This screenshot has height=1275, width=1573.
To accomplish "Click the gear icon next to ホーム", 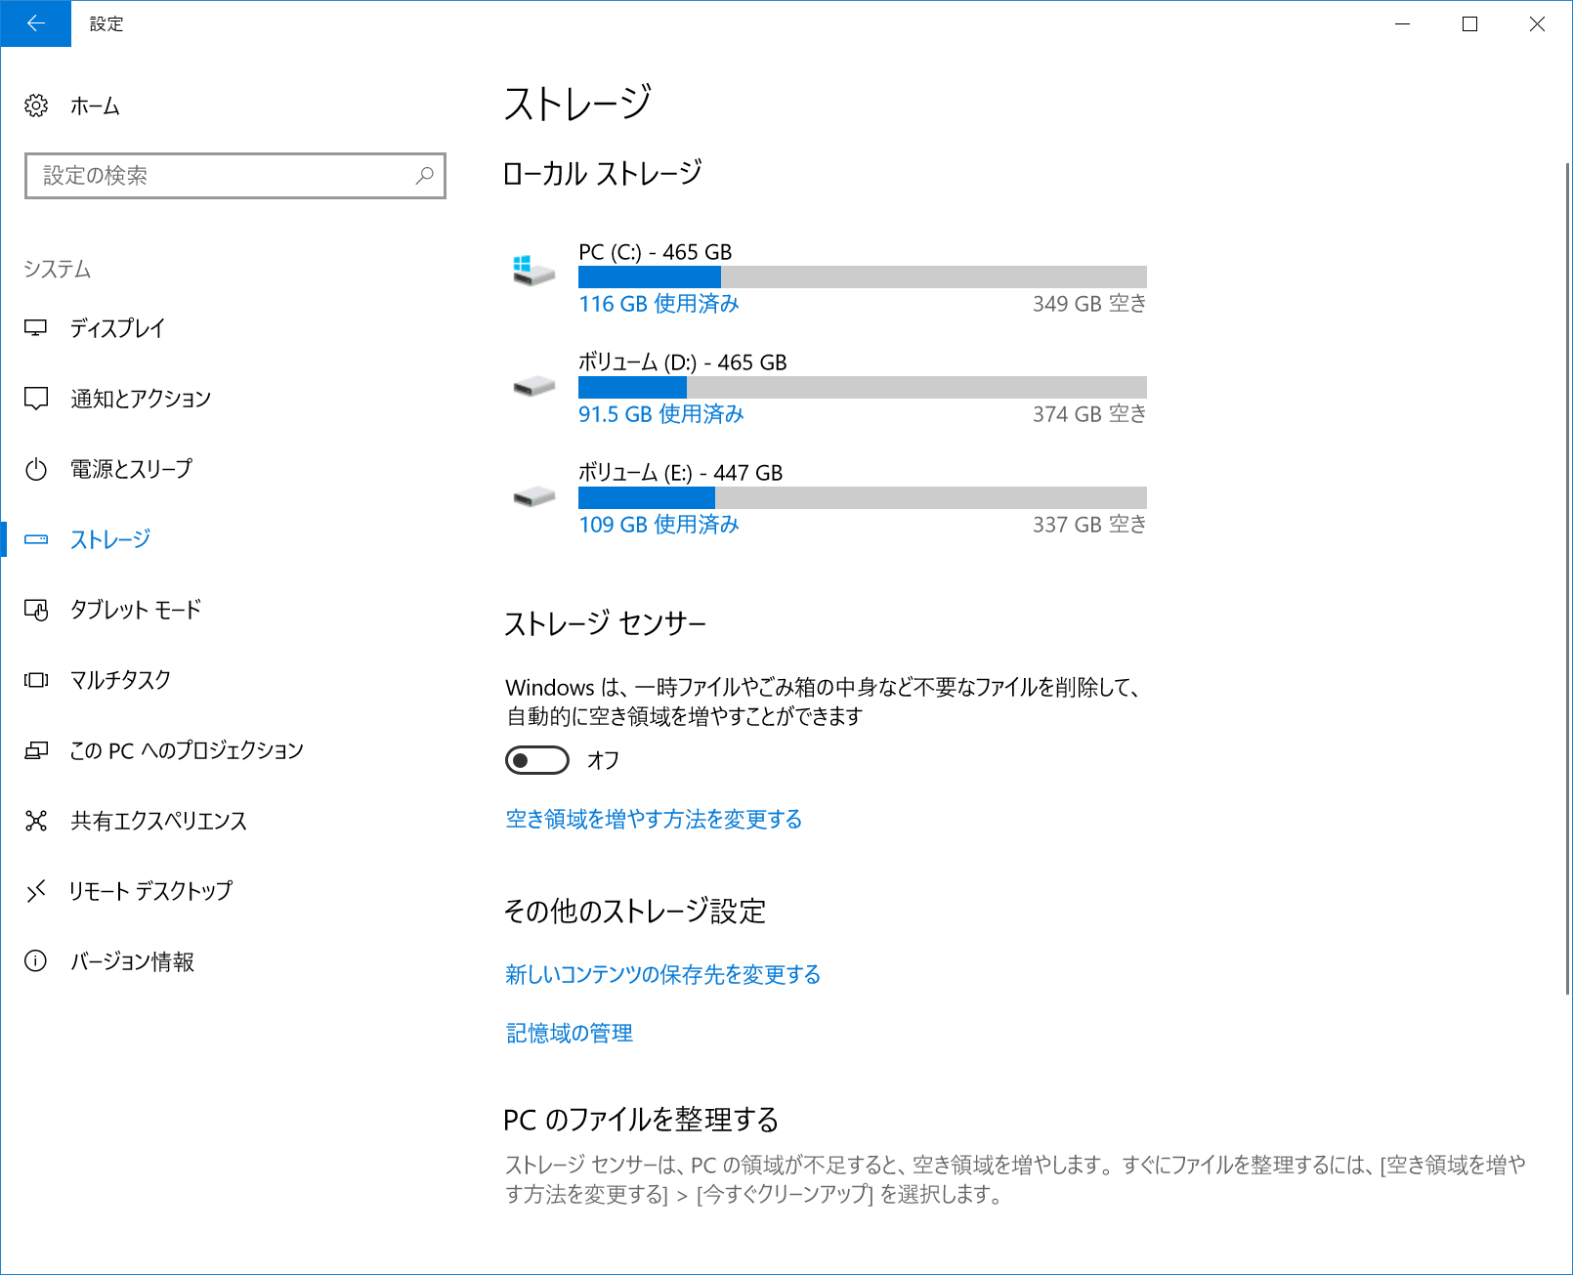I will point(36,106).
